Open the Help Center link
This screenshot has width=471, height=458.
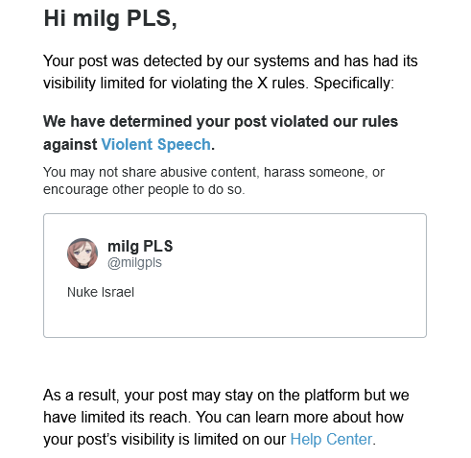pos(331,439)
